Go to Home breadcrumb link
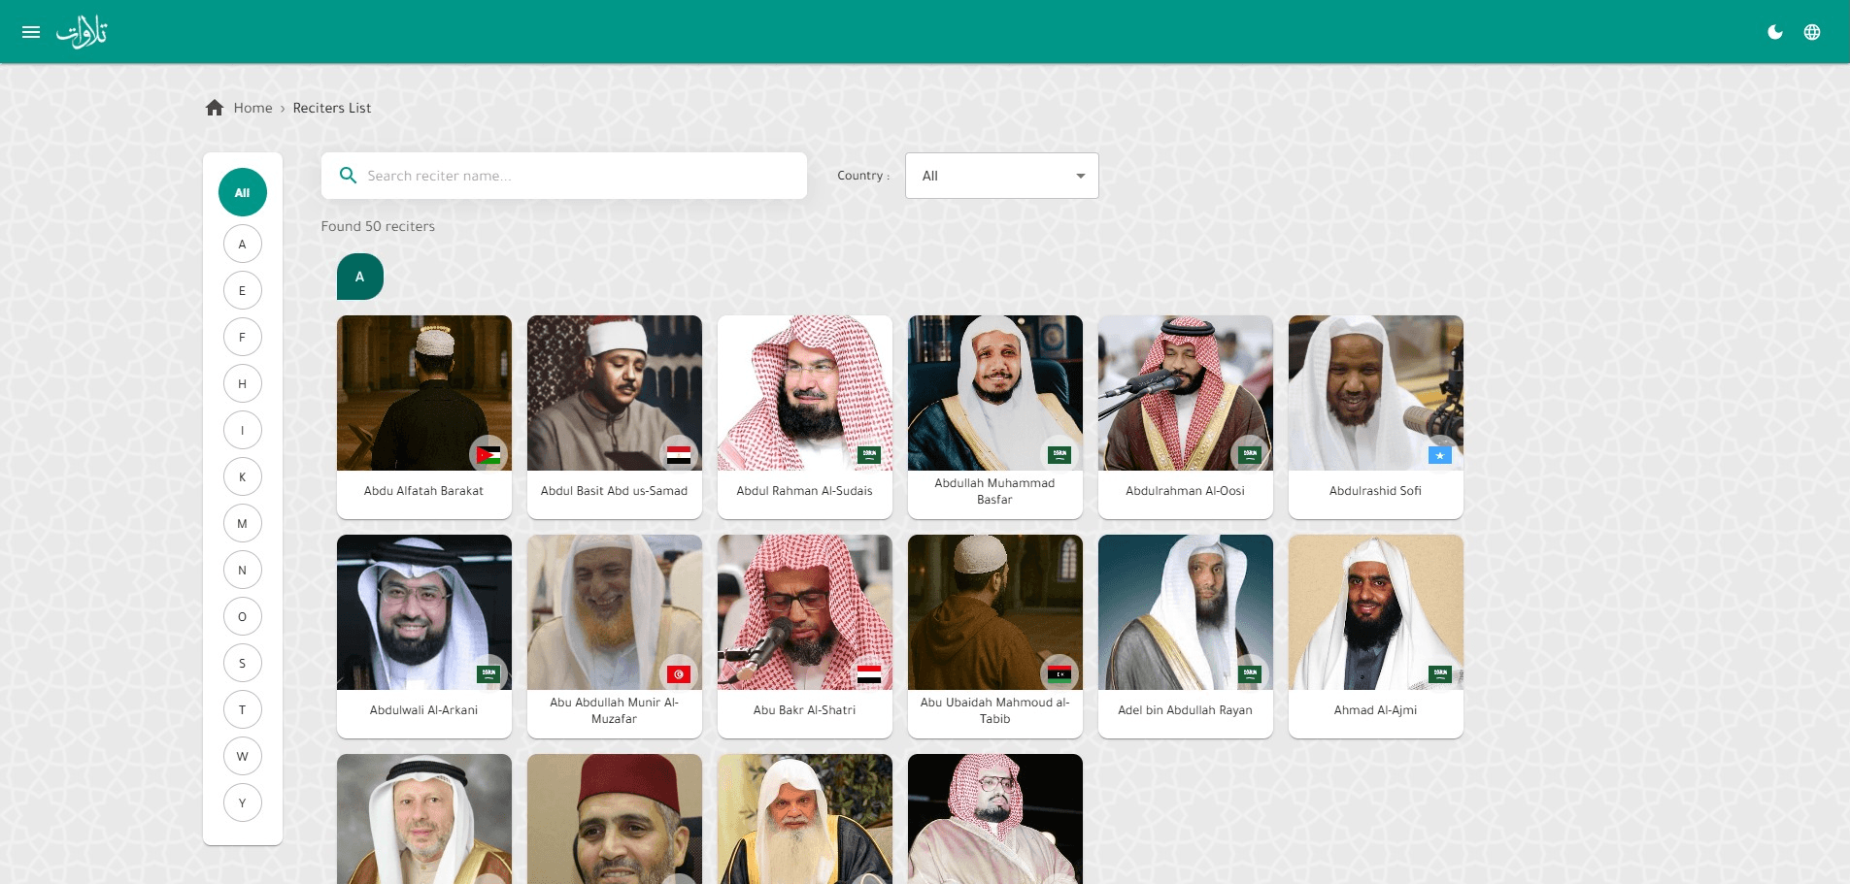This screenshot has height=884, width=1850. tap(252, 108)
